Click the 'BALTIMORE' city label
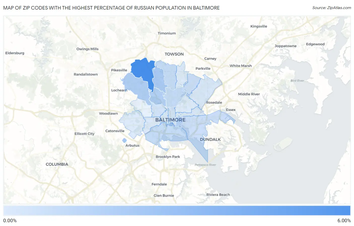Image resolution: width=354 pixels, height=226 pixels. point(170,120)
